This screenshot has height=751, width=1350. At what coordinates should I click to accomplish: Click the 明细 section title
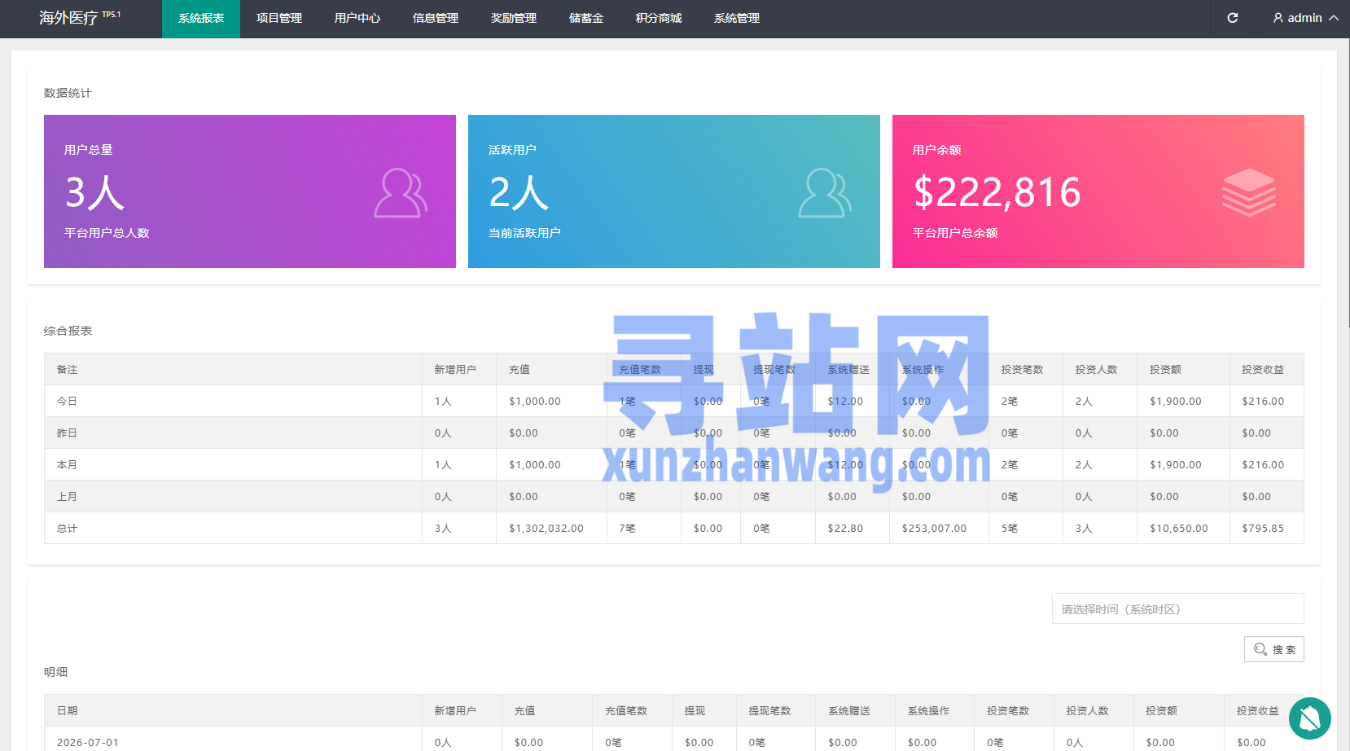(55, 672)
